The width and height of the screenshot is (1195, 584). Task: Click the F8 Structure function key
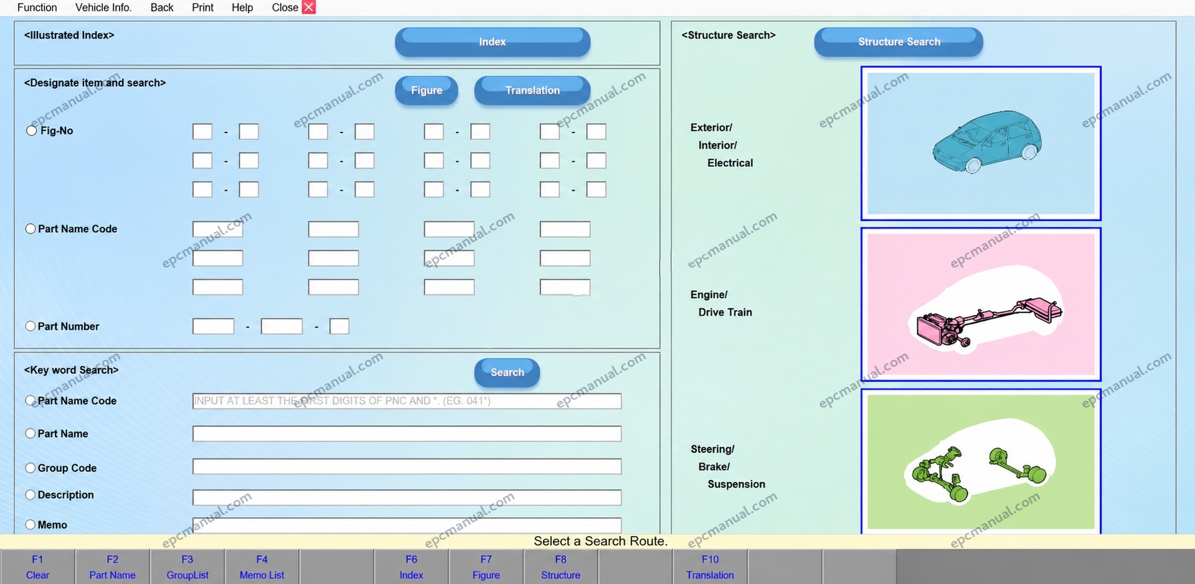[561, 567]
